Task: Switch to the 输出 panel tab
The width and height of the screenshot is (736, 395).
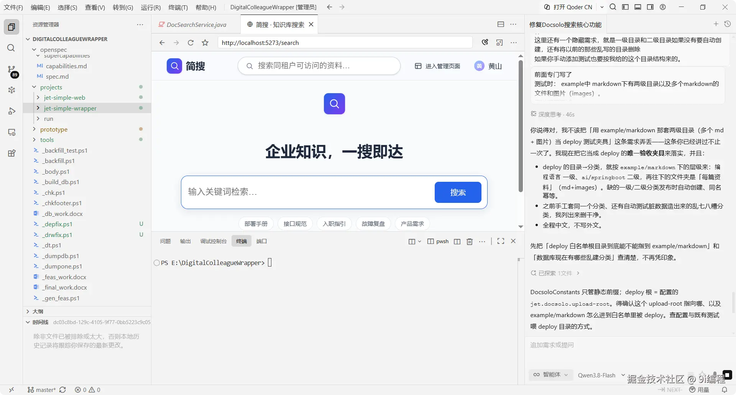Action: click(185, 241)
